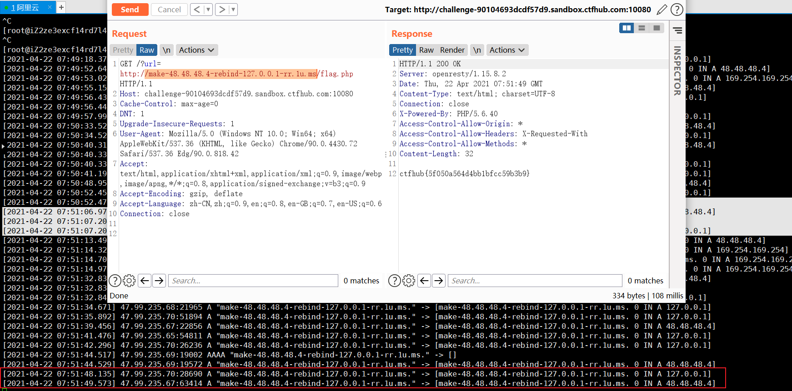
Task: Click the Server: openresty header line
Action: 452,74
